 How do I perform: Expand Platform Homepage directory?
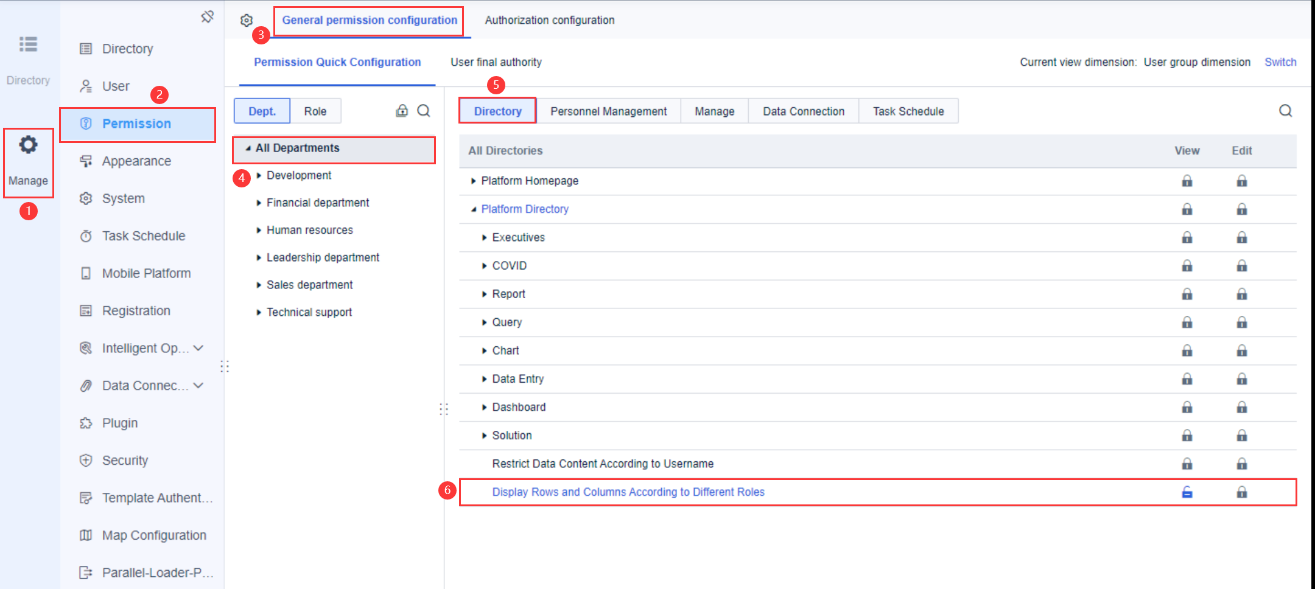pos(473,181)
